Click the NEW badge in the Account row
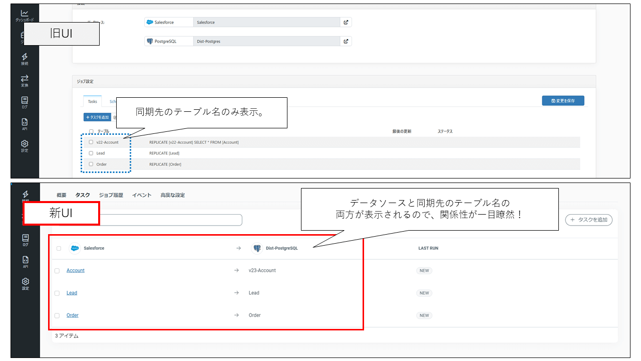This screenshot has height=361, width=641. click(424, 271)
